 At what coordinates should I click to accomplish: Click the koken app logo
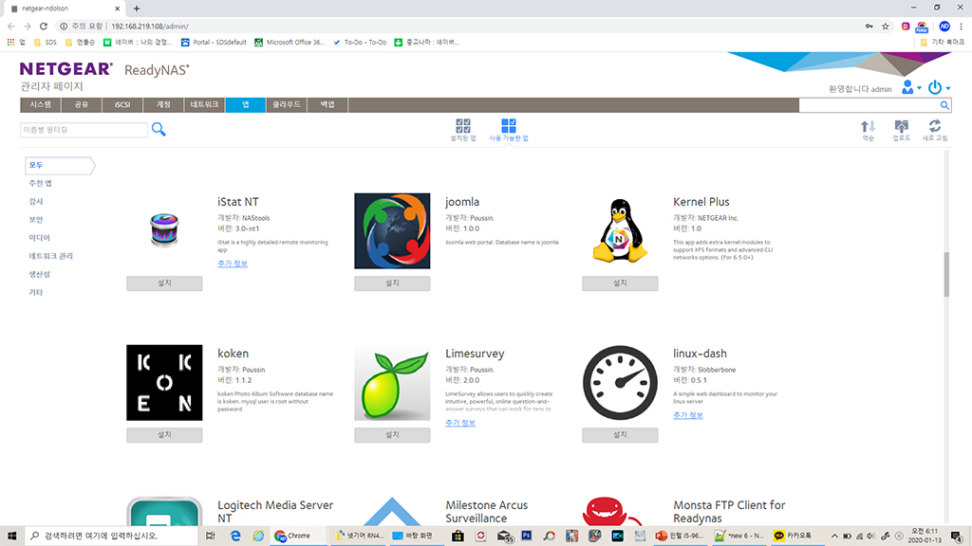pos(164,383)
